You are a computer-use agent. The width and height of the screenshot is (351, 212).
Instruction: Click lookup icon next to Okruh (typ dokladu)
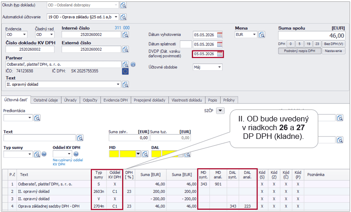pyautogui.click(x=123, y=6)
